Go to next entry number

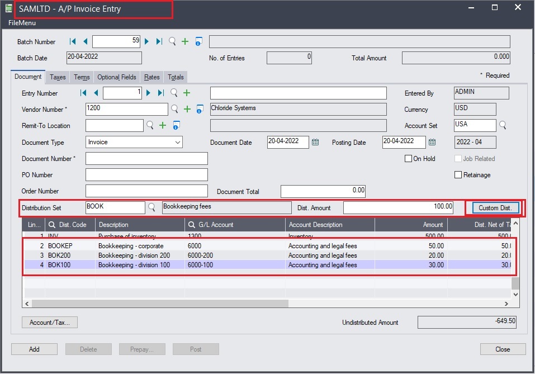click(148, 93)
